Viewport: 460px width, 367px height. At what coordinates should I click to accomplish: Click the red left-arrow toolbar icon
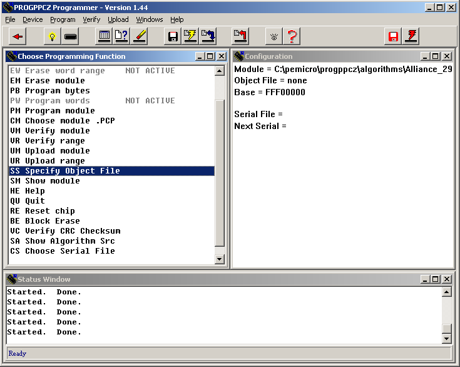pos(18,36)
